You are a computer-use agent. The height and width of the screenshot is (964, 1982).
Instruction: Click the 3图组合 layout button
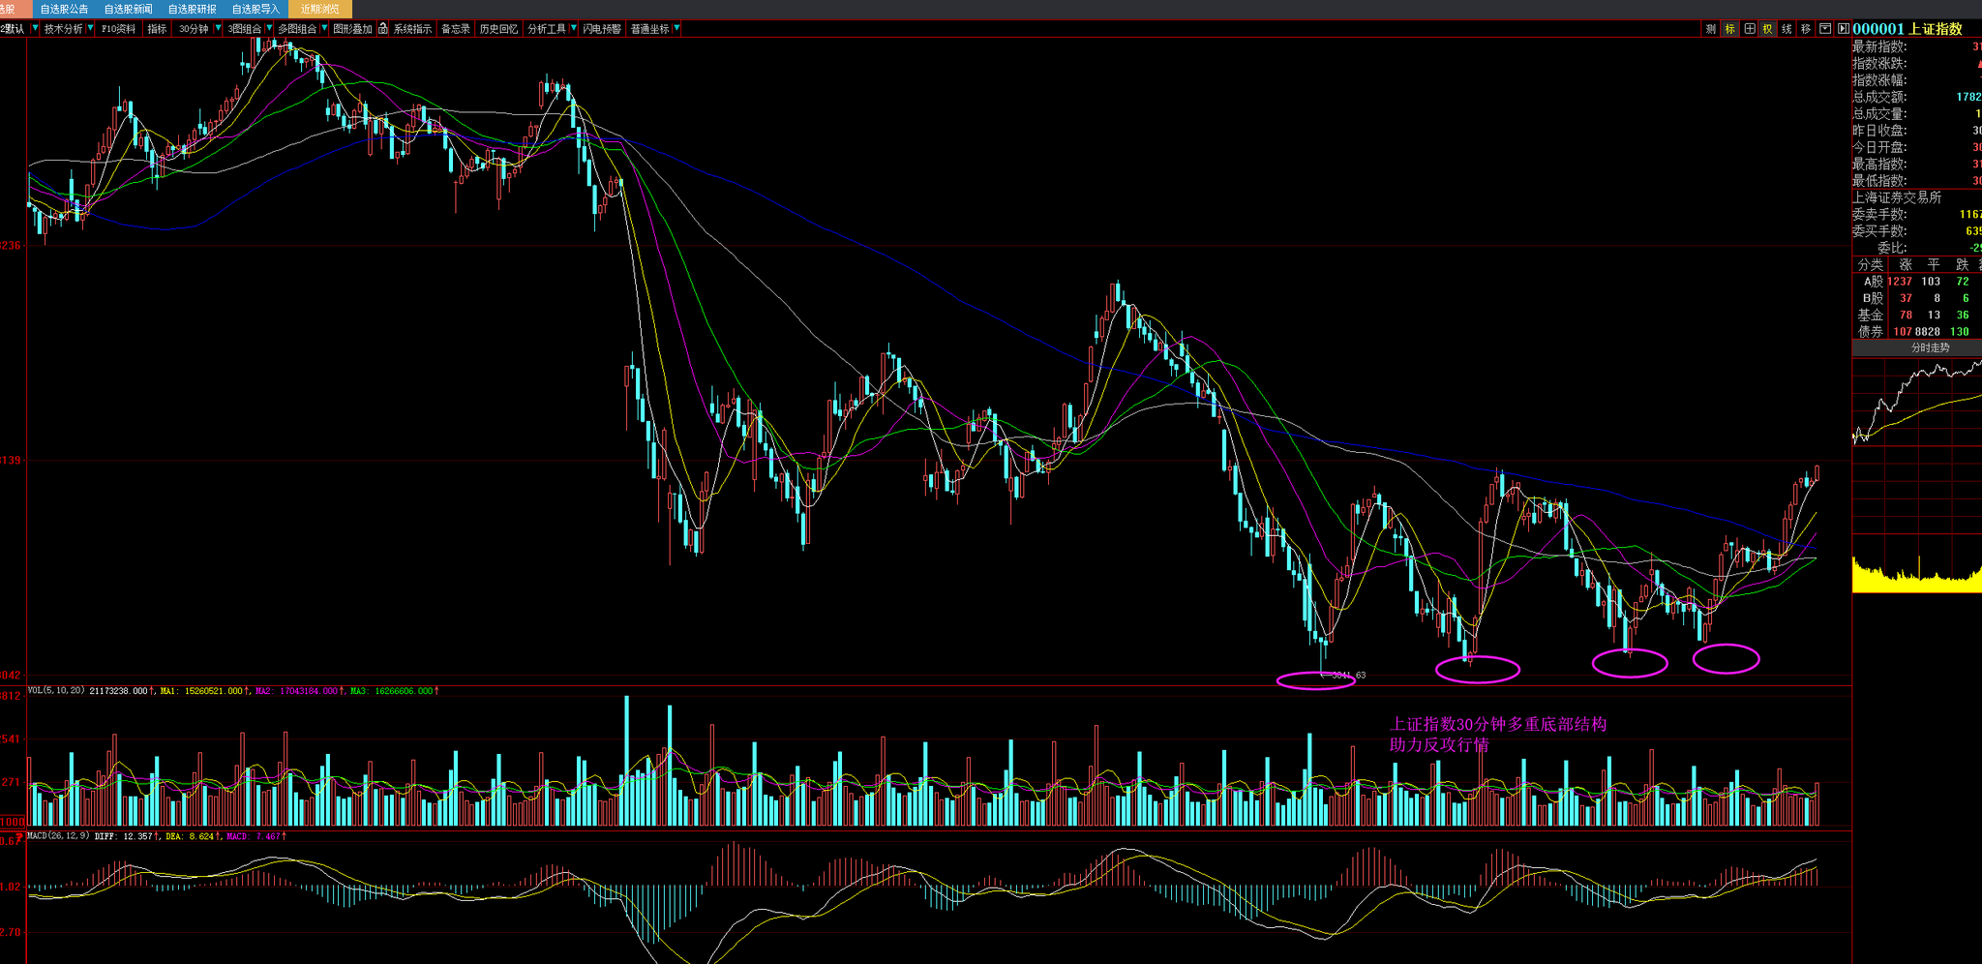coord(244,29)
